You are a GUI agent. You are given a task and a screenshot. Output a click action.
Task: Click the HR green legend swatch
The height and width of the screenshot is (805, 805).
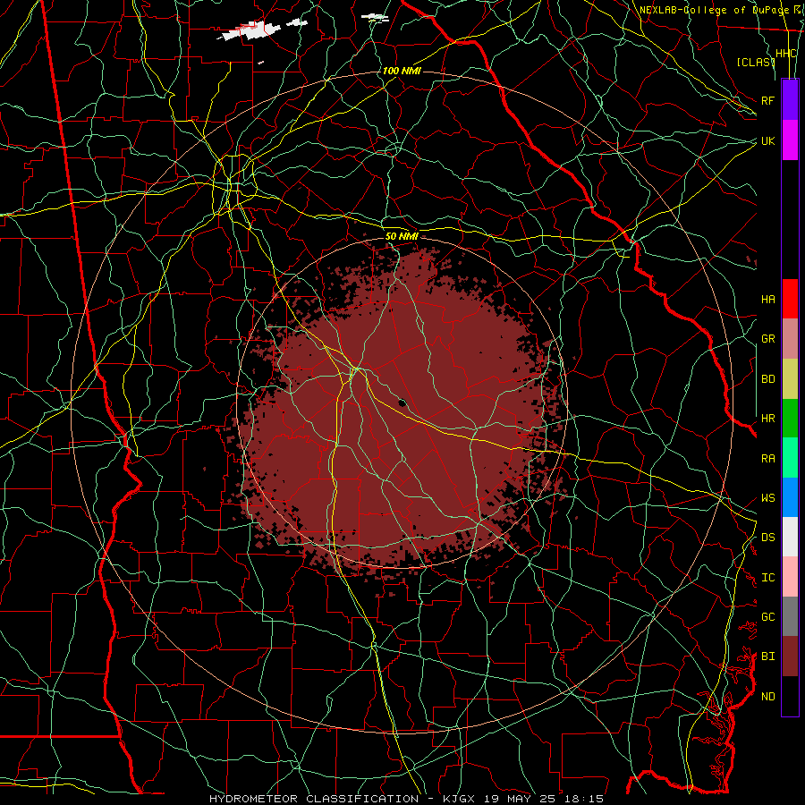790,419
